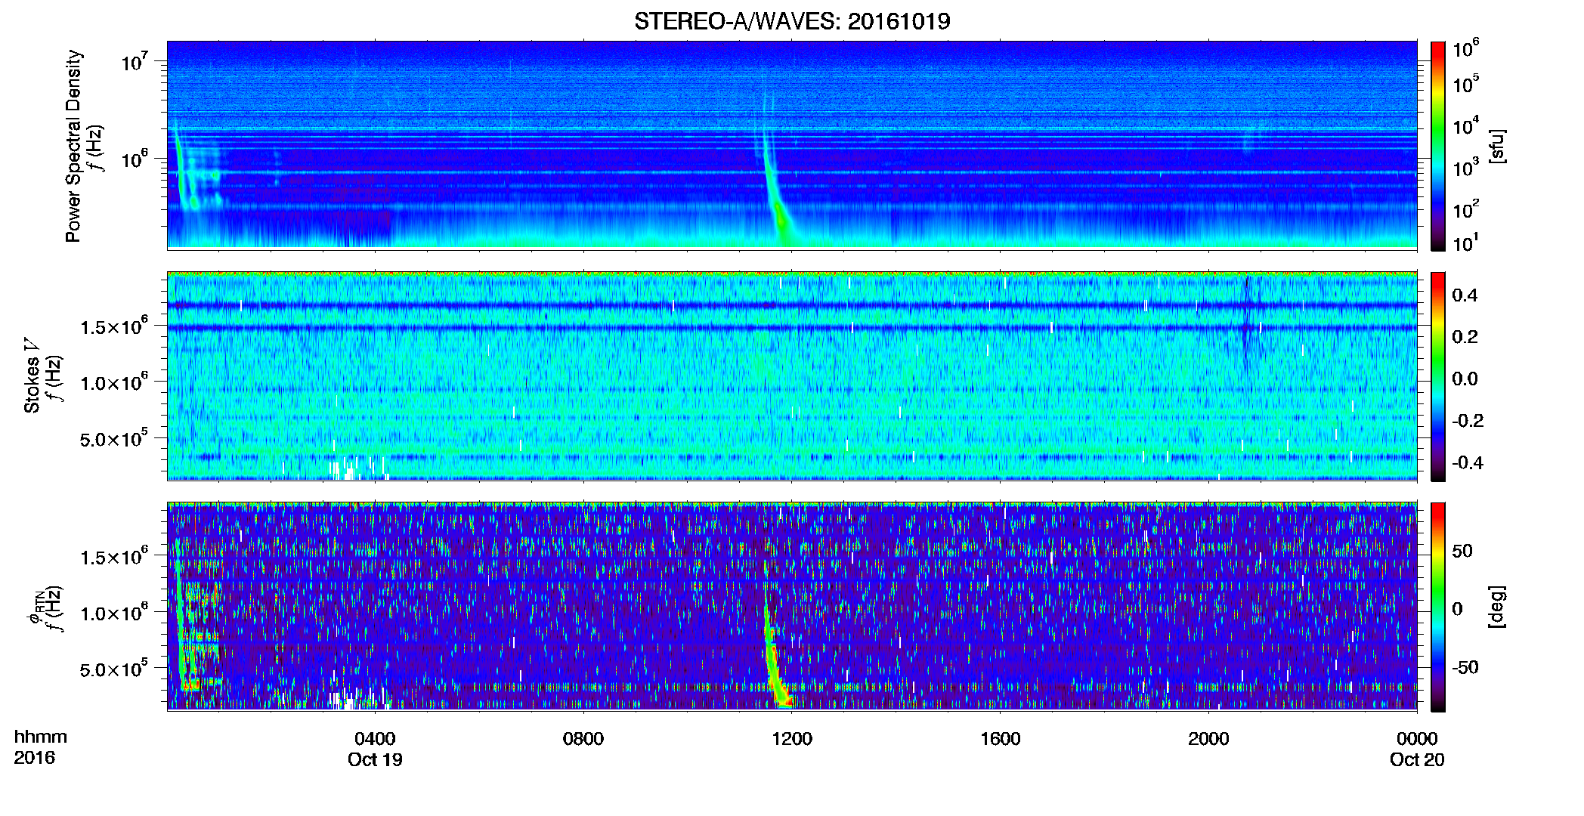This screenshot has height=816, width=1584.
Task: Click the Oct 19 date label
Action: (375, 759)
